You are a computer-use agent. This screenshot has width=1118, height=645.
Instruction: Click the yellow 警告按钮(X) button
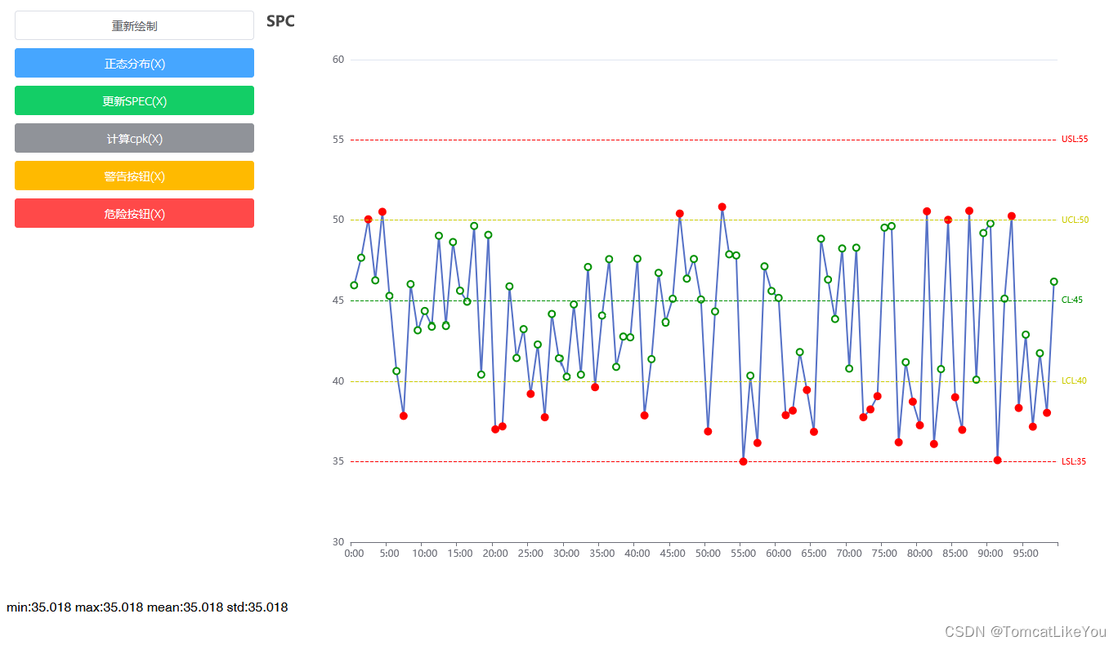click(x=134, y=176)
